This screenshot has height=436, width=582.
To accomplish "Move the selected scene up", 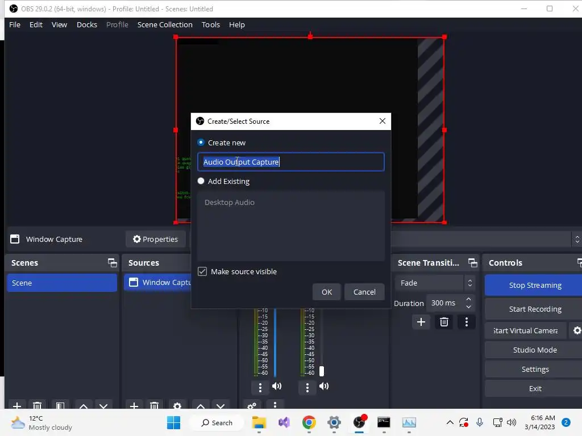I will click(84, 406).
